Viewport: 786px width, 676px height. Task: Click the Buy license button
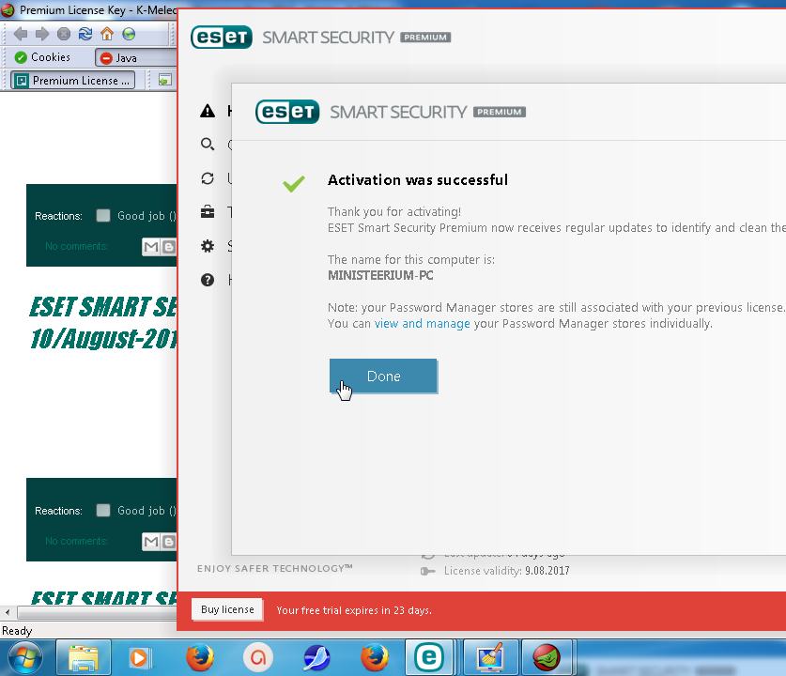coord(227,609)
